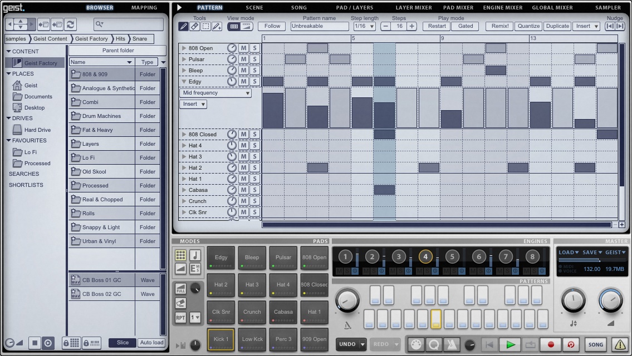The height and width of the screenshot is (356, 632).
Task: Click the eraser icon in the MODES panel
Action: coord(180,303)
